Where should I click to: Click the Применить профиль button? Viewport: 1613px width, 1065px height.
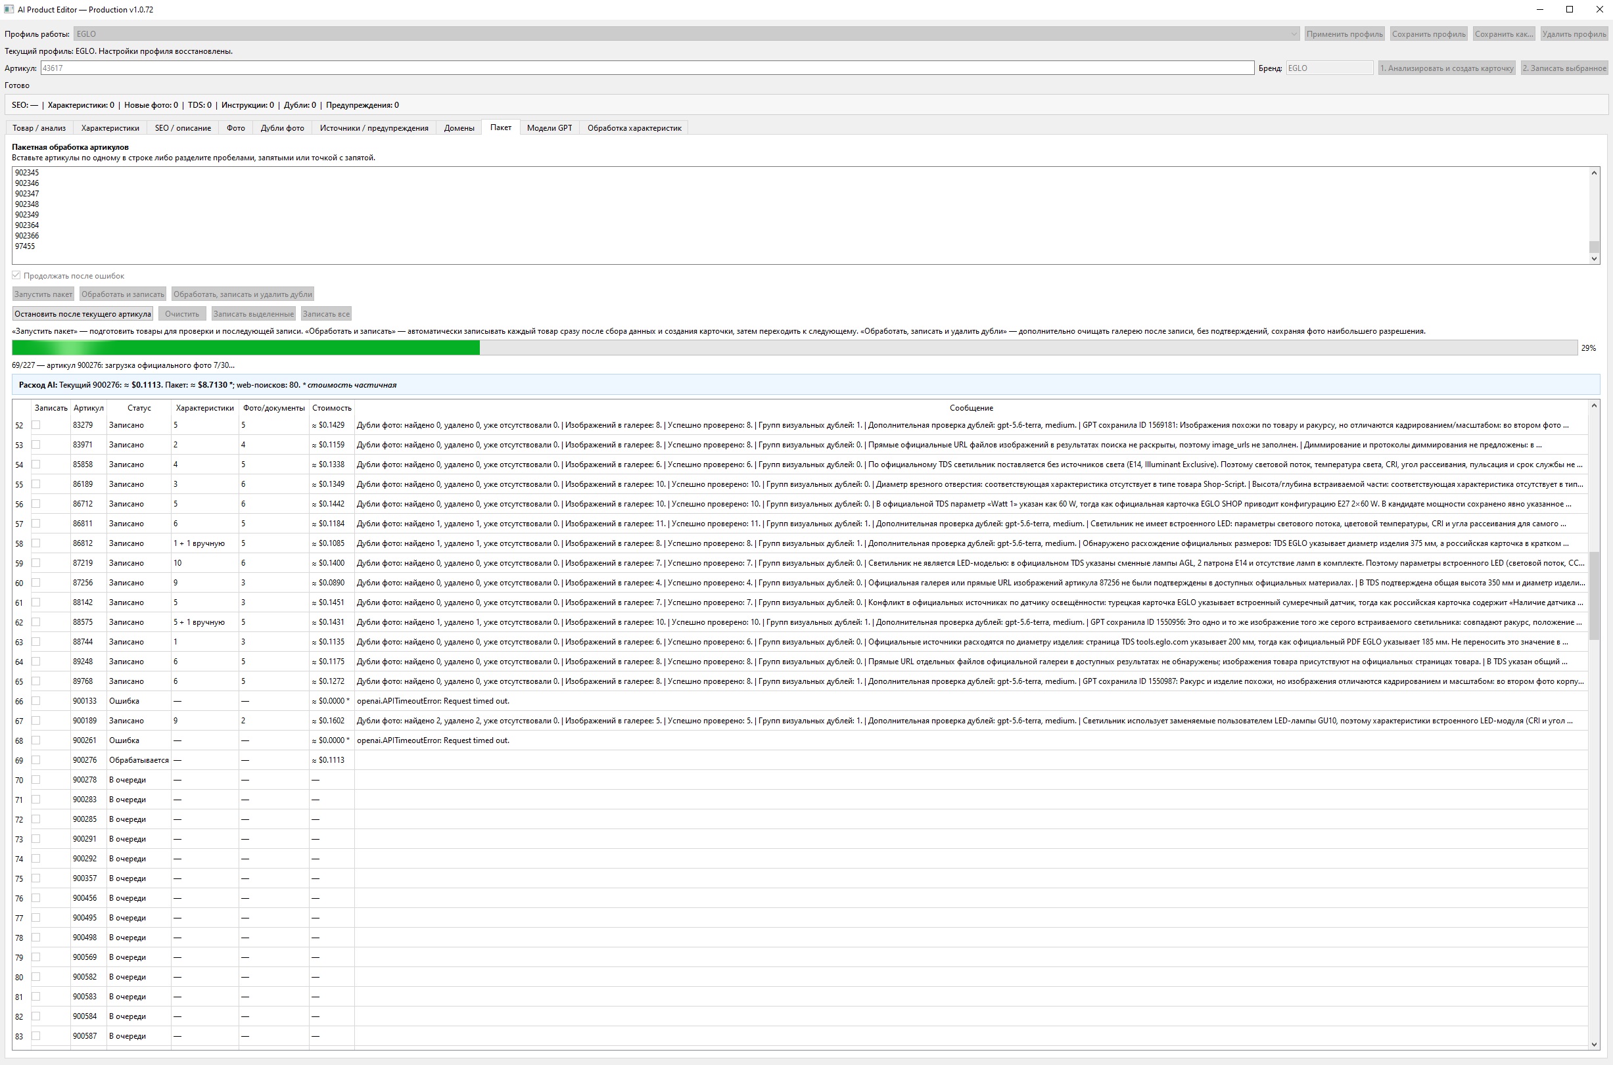pos(1344,34)
